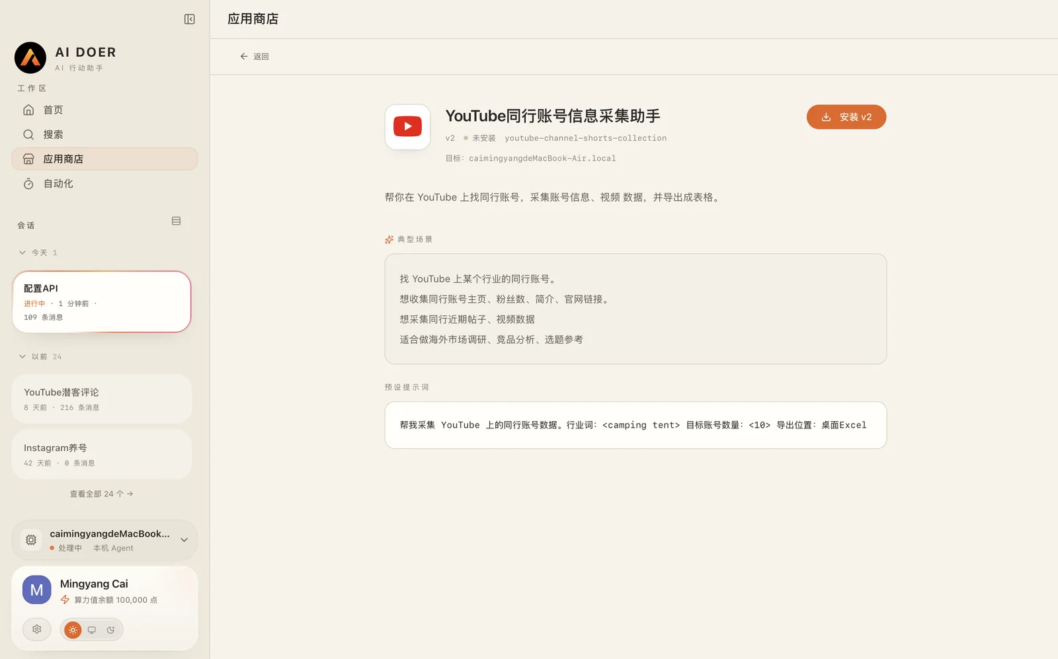Open settings with the gear icon
The image size is (1058, 659).
37,629
